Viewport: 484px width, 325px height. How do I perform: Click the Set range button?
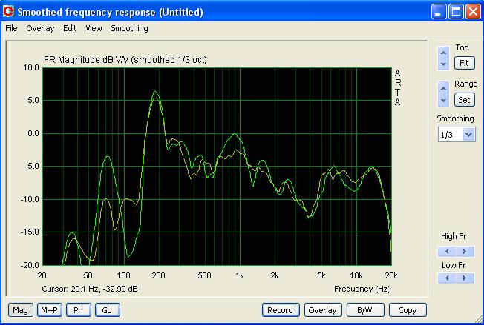coord(464,100)
